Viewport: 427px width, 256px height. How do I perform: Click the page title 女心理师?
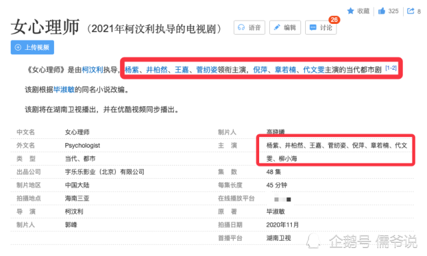[x=45, y=27]
